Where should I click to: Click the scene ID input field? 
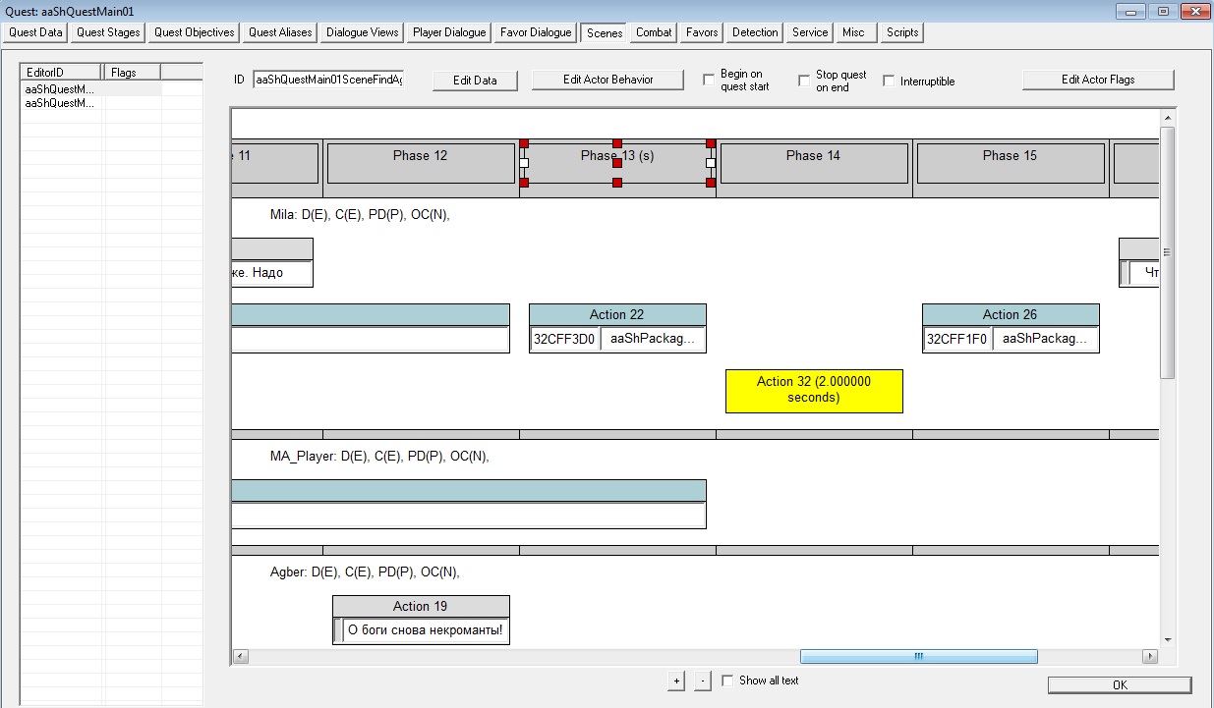328,80
